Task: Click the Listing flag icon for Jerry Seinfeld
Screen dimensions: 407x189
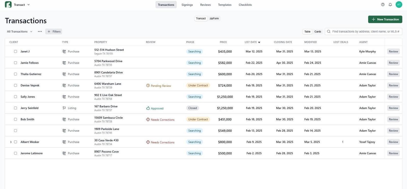Action: tap(64, 108)
